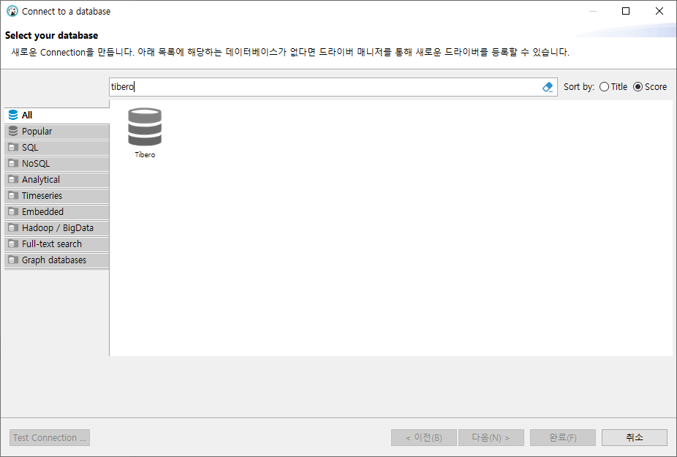This screenshot has height=457, width=677.
Task: Select the Tibero database driver icon
Action: tap(145, 126)
